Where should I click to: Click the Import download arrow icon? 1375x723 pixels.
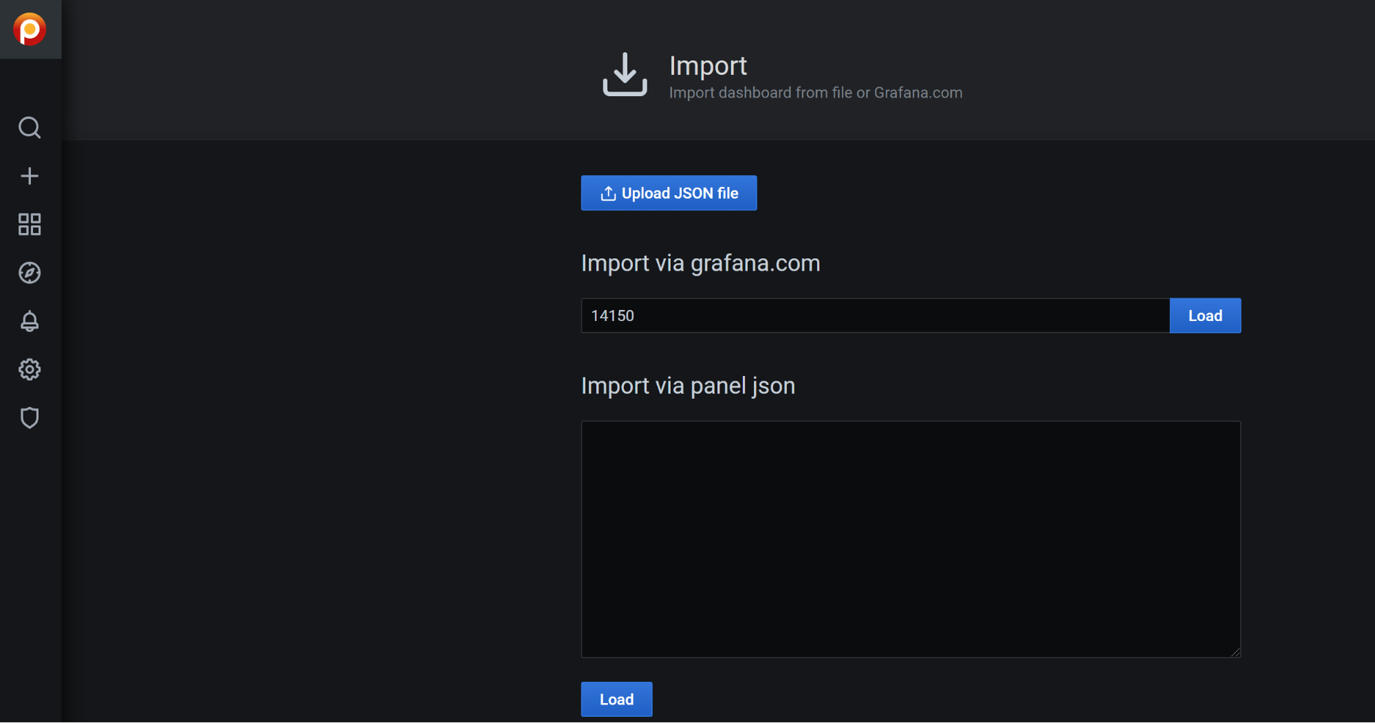624,74
